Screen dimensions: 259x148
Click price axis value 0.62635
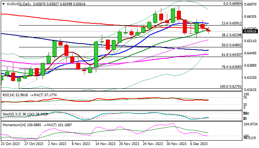pos(250,90)
